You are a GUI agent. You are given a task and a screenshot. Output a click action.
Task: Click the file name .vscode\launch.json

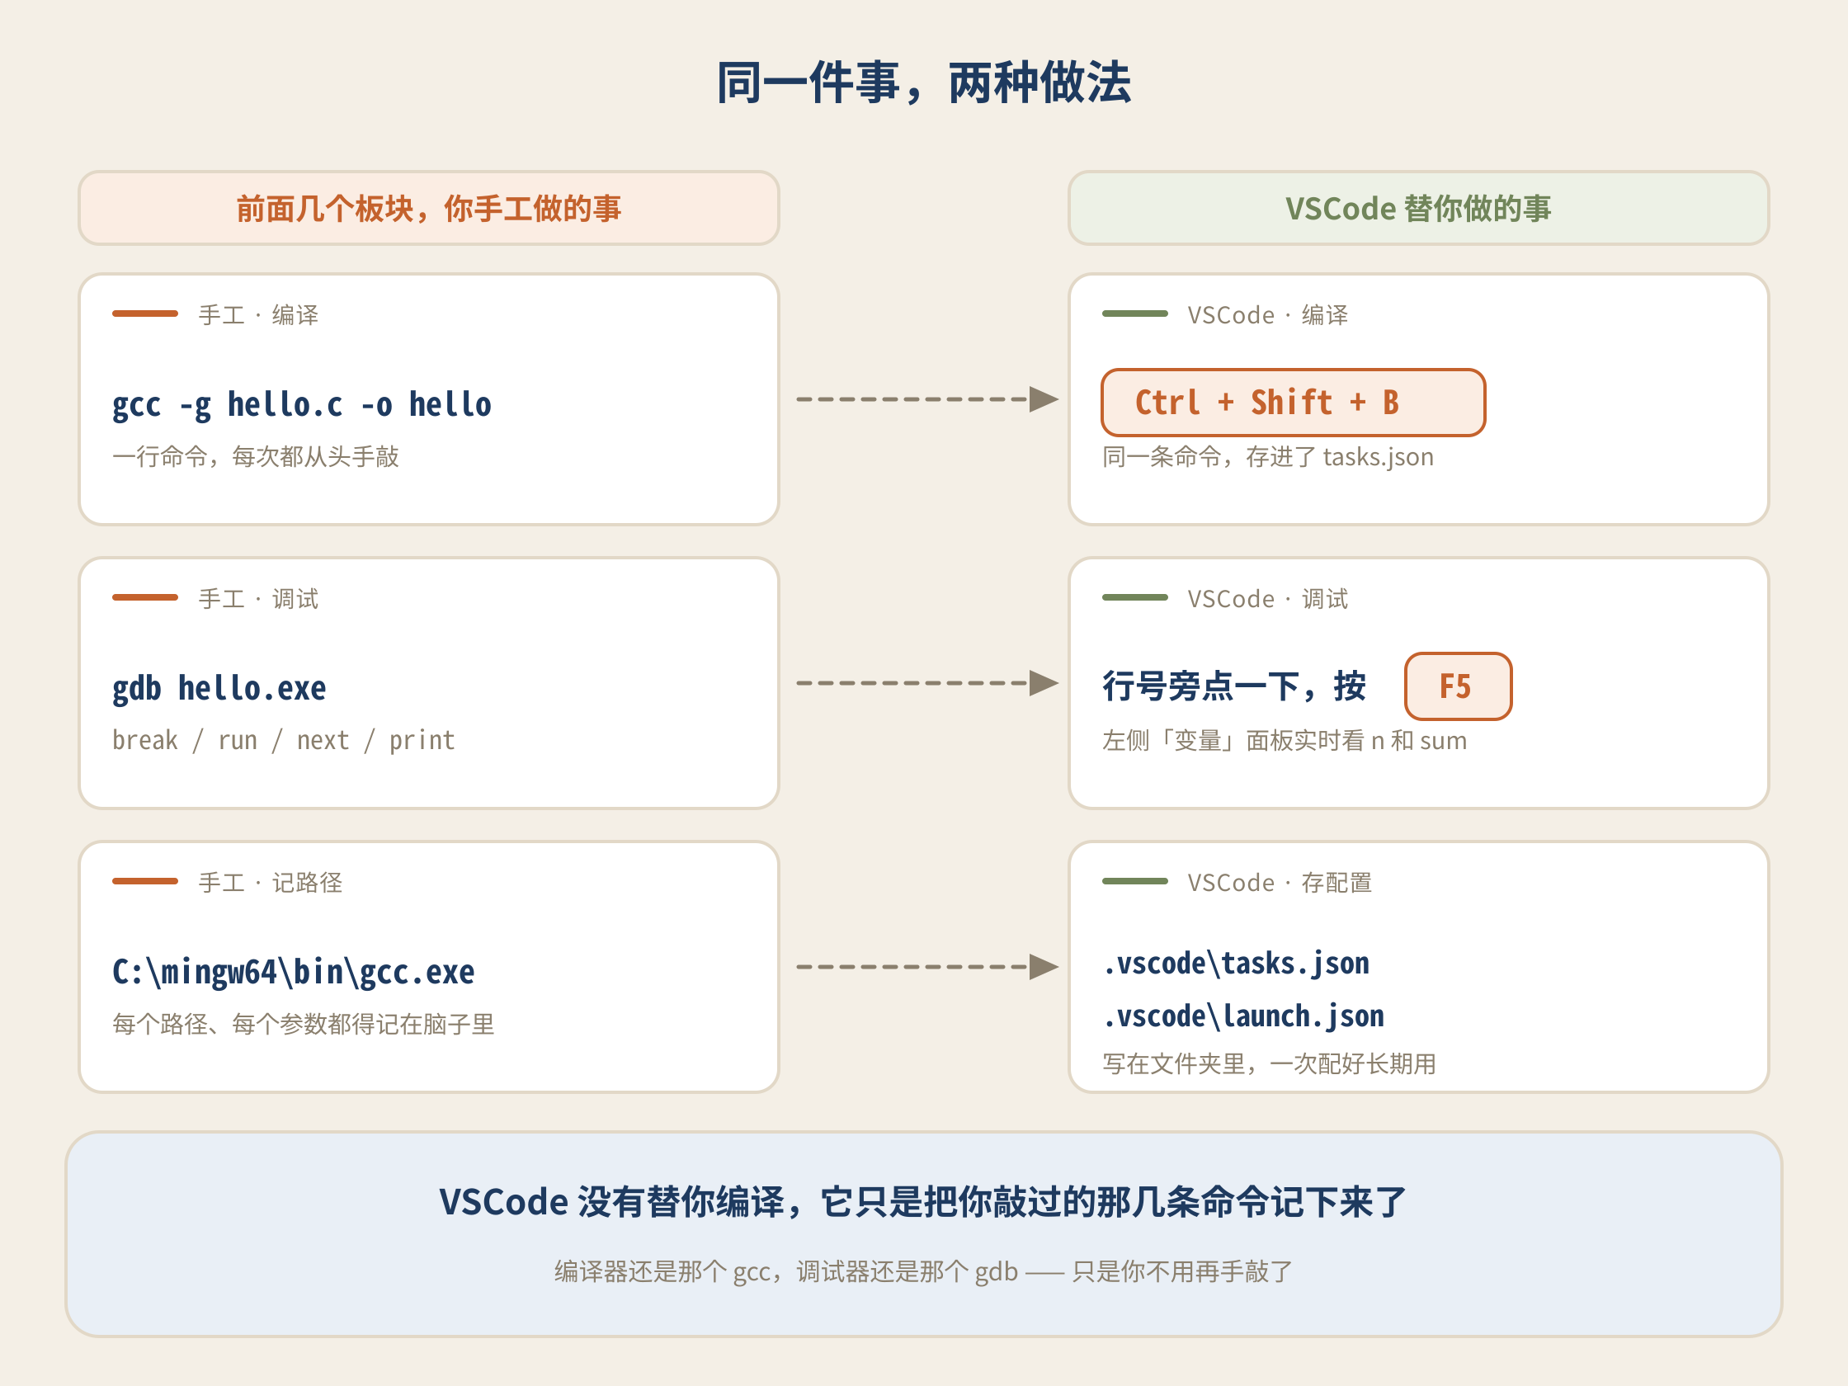[x=1243, y=1016]
